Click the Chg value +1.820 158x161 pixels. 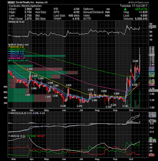(143, 12)
